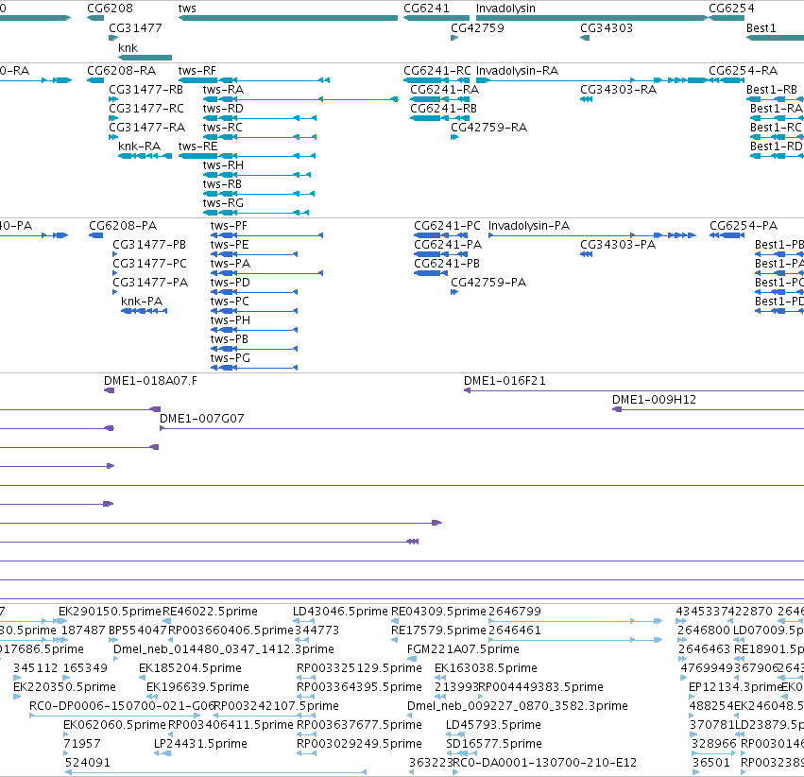Select EST LD45793.5prime
This screenshot has width=804, height=777.
(494, 725)
